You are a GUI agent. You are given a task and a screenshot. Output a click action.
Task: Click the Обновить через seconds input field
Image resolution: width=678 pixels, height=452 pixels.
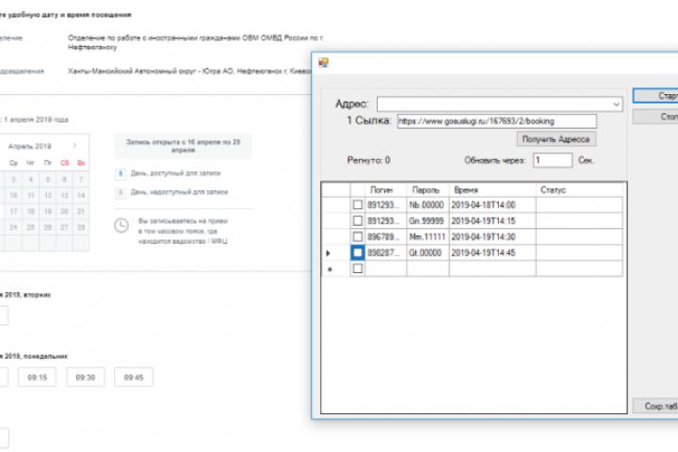pyautogui.click(x=552, y=160)
